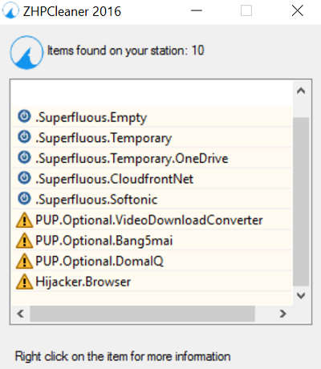Select the .Superfluous.Temporary row
Image resolution: width=321 pixels, height=369 pixels.
(152, 137)
